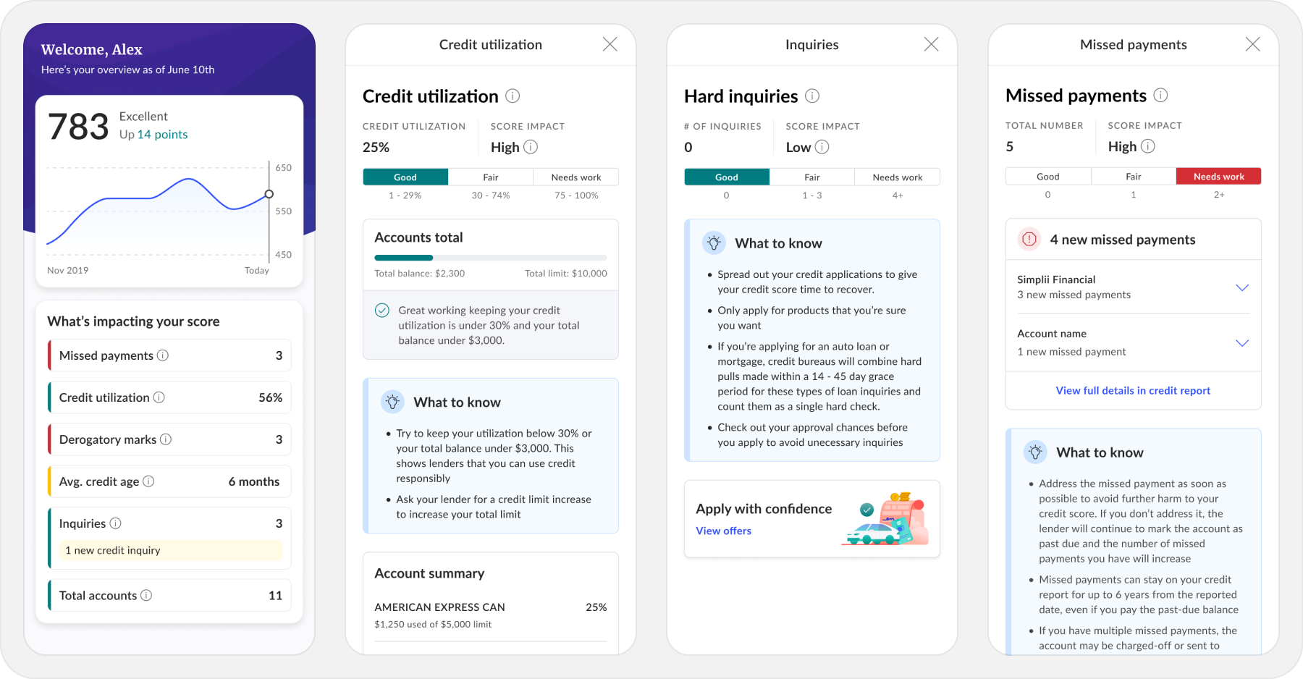Screen dimensions: 1303x679
Task: Click the Accounts total utilization progress bar
Action: [x=490, y=258]
